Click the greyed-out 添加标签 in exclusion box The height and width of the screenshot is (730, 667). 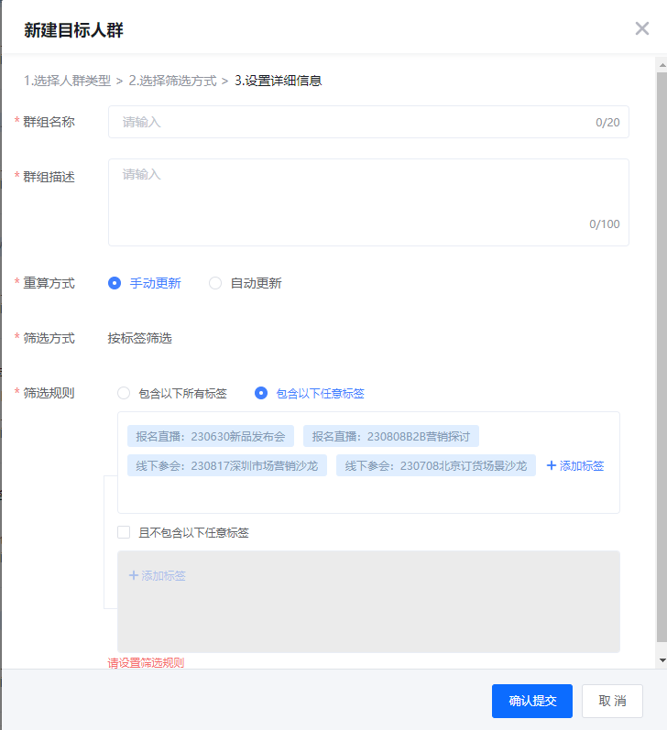pyautogui.click(x=158, y=576)
